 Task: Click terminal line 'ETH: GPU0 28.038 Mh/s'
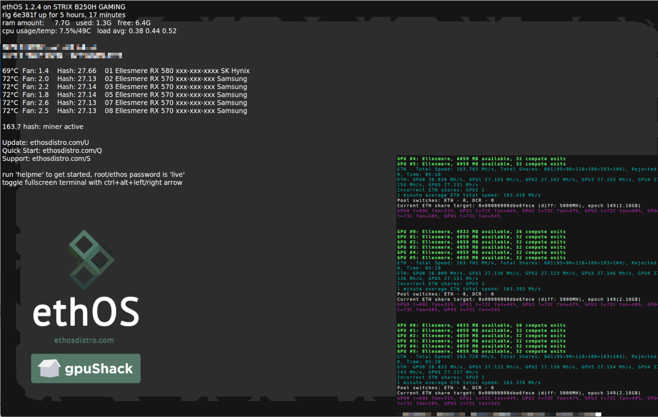click(x=527, y=180)
